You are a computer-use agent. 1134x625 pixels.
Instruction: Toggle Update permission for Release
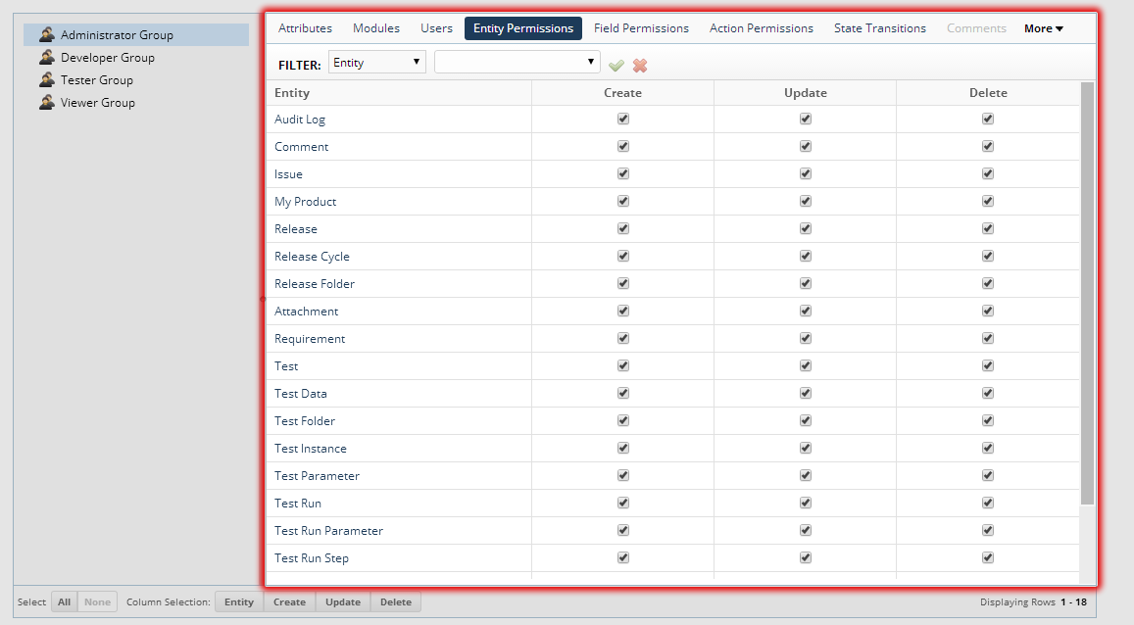806,228
